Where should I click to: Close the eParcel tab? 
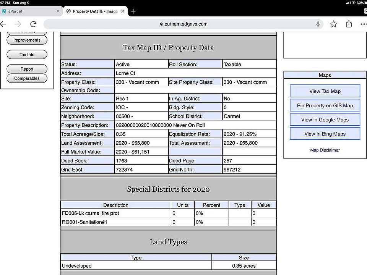coord(58,11)
